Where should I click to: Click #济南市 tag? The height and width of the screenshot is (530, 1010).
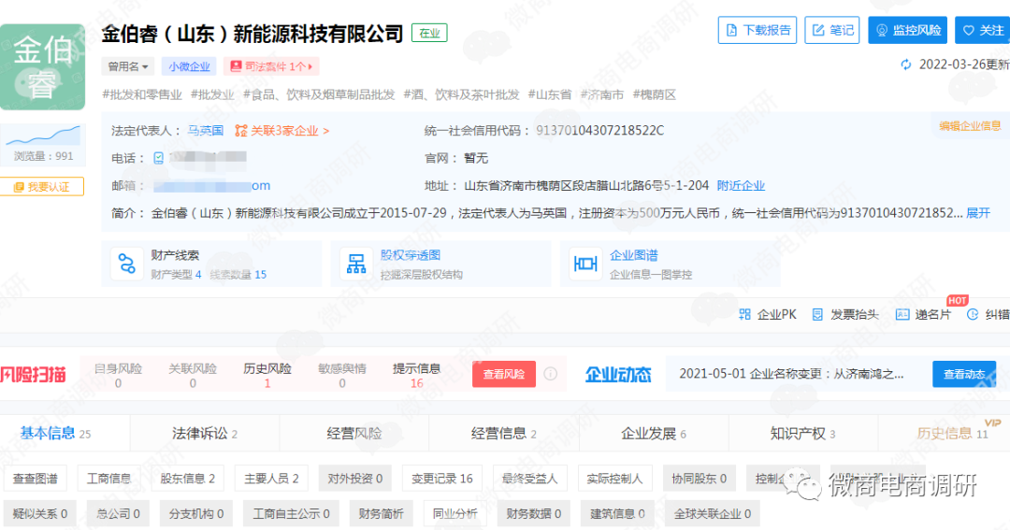click(601, 94)
